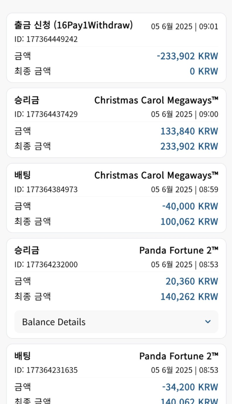This screenshot has height=404, width=232.
Task: Select the 233,902 KRW final balance
Action: [189, 146]
